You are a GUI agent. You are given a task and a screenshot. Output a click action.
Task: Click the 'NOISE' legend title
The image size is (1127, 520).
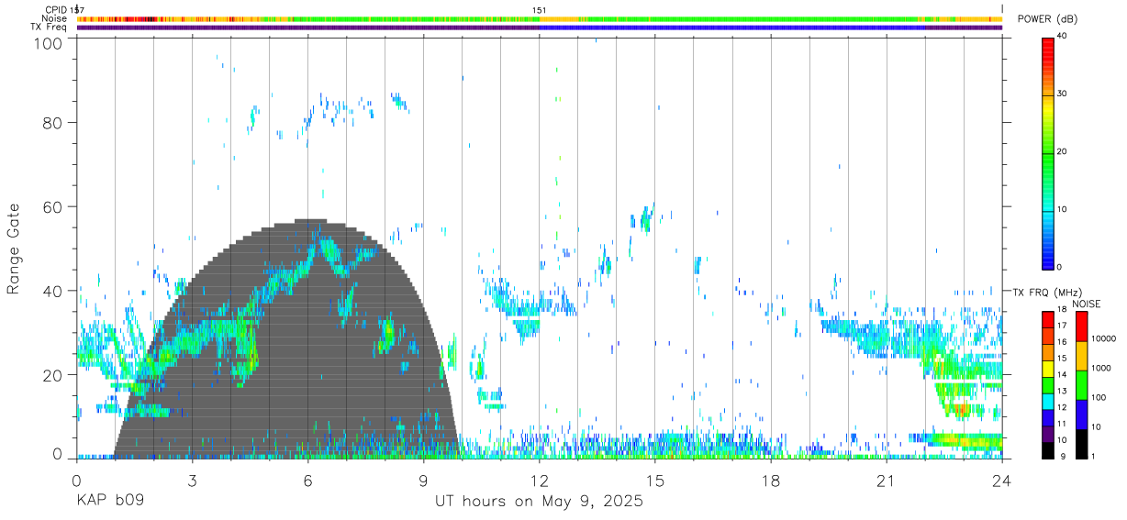[1087, 304]
